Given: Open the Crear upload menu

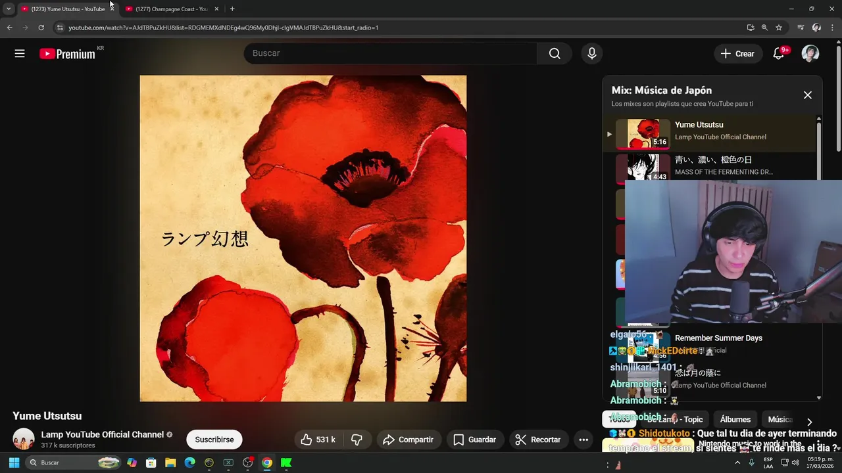Looking at the screenshot, I should pyautogui.click(x=738, y=54).
